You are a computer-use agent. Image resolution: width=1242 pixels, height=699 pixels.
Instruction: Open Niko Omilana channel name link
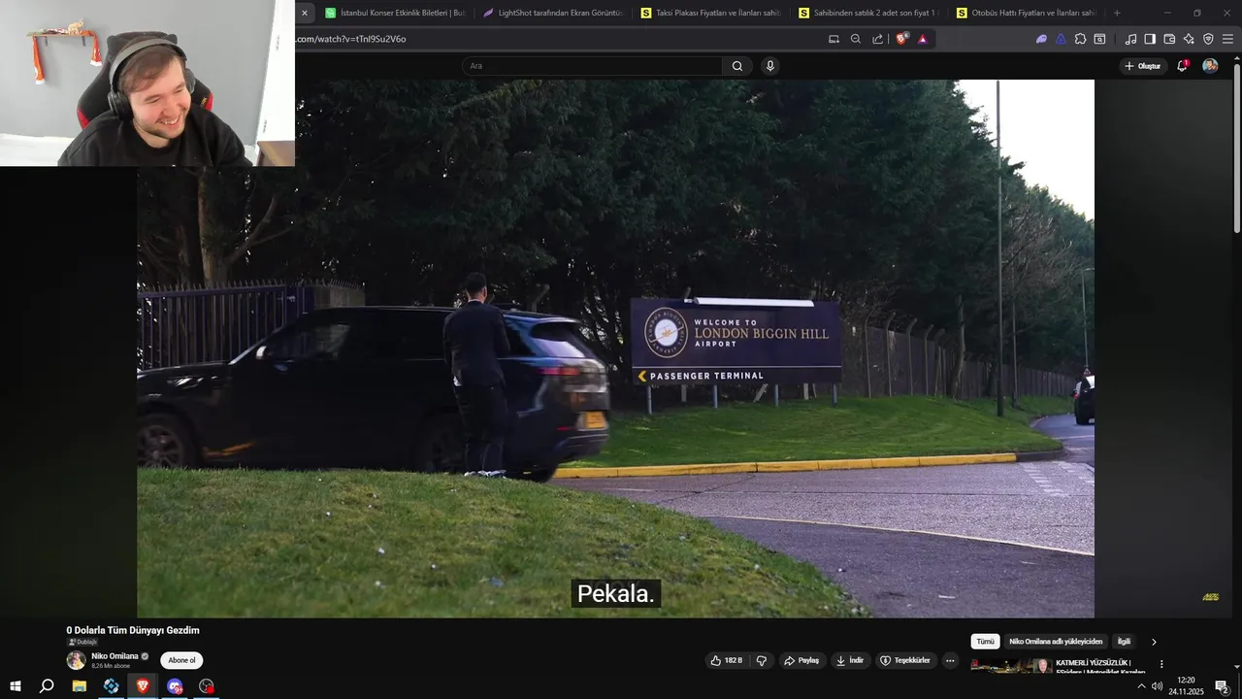(114, 656)
